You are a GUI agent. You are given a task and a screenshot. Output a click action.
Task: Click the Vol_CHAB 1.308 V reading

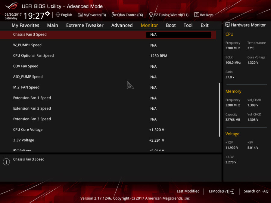pos(253,105)
